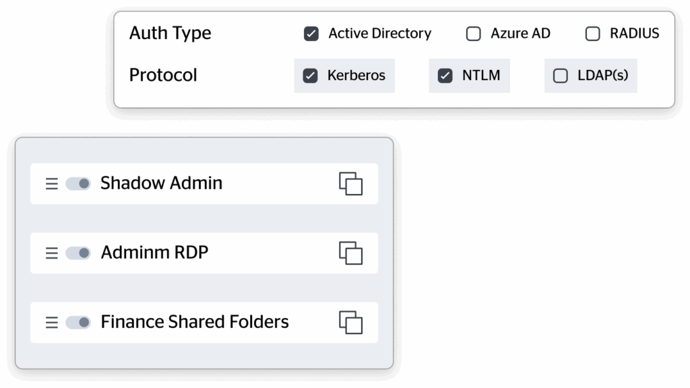Click the Protocol row label
The width and height of the screenshot is (690, 388).
click(x=163, y=75)
